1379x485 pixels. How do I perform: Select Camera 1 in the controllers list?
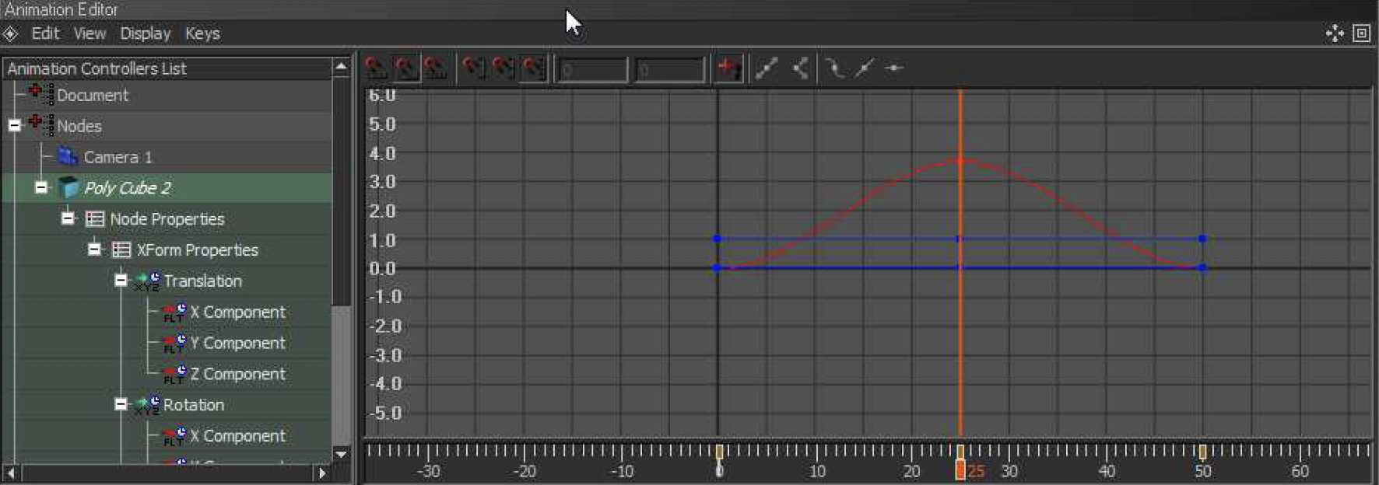click(167, 157)
